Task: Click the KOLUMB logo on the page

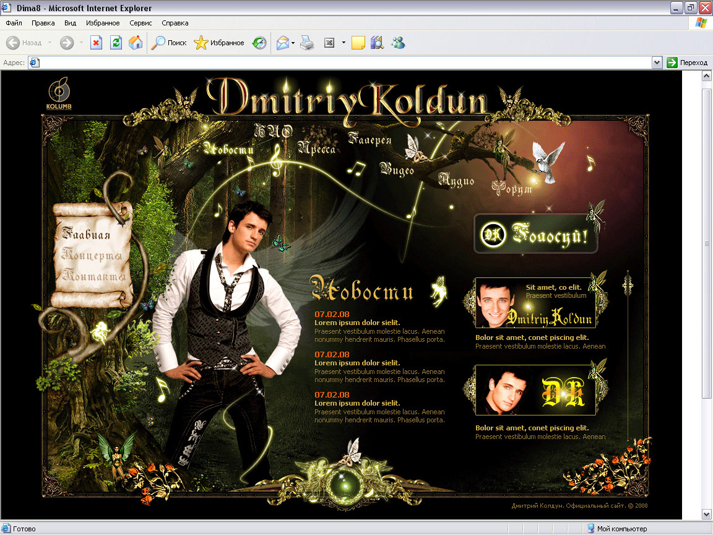Action: click(x=59, y=94)
